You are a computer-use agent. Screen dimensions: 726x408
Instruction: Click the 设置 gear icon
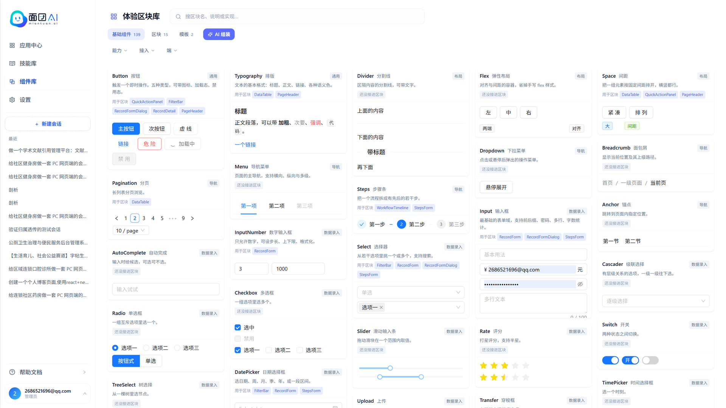[12, 100]
